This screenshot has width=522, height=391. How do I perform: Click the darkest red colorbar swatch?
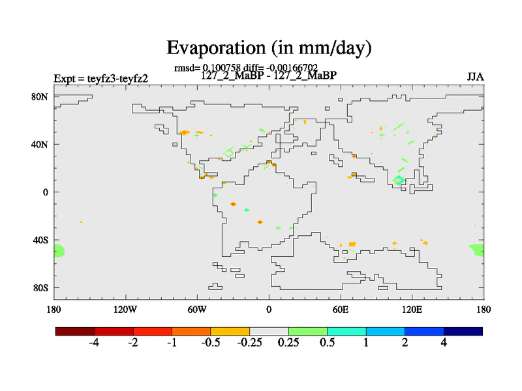[x=75, y=331]
